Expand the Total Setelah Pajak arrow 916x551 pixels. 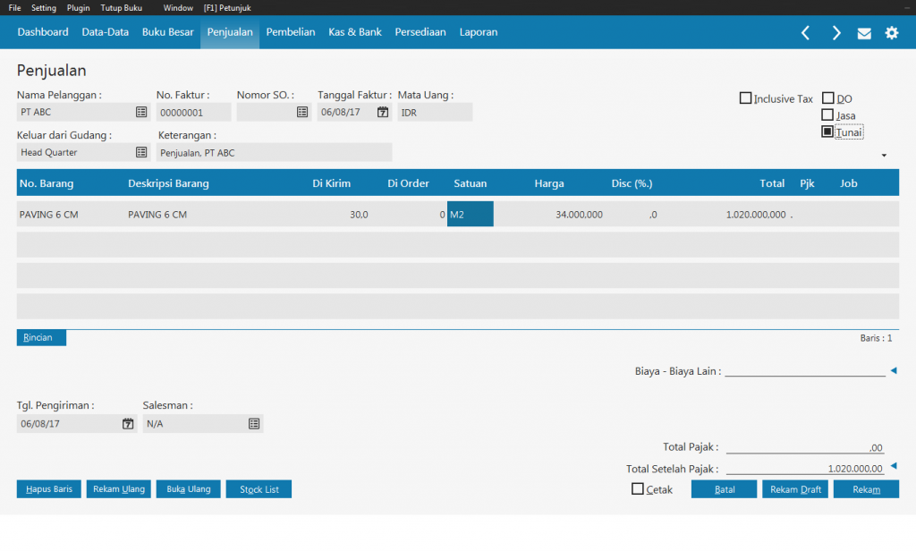(893, 466)
